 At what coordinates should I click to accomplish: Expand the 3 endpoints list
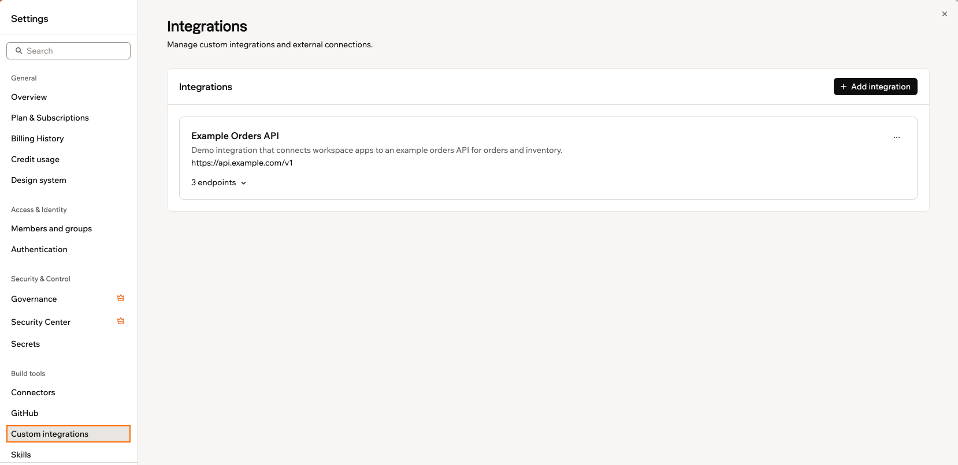pyautogui.click(x=219, y=182)
